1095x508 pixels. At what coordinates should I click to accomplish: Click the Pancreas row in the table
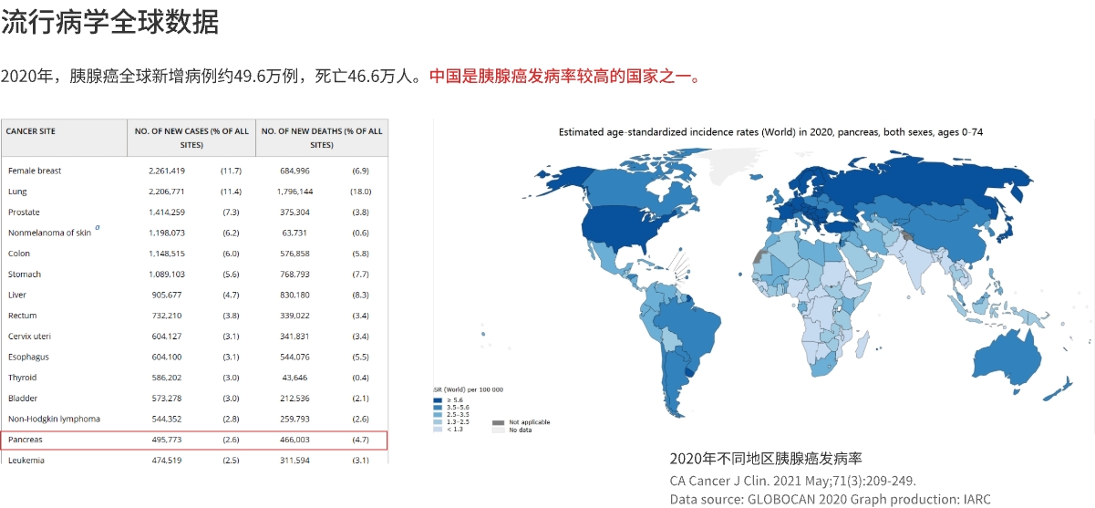194,440
